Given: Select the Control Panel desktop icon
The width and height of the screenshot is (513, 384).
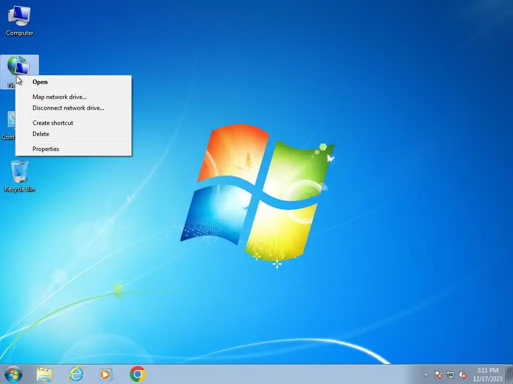Looking at the screenshot, I should 8,125.
